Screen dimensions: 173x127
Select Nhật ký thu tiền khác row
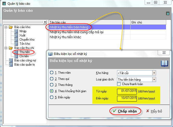[x=66, y=37]
